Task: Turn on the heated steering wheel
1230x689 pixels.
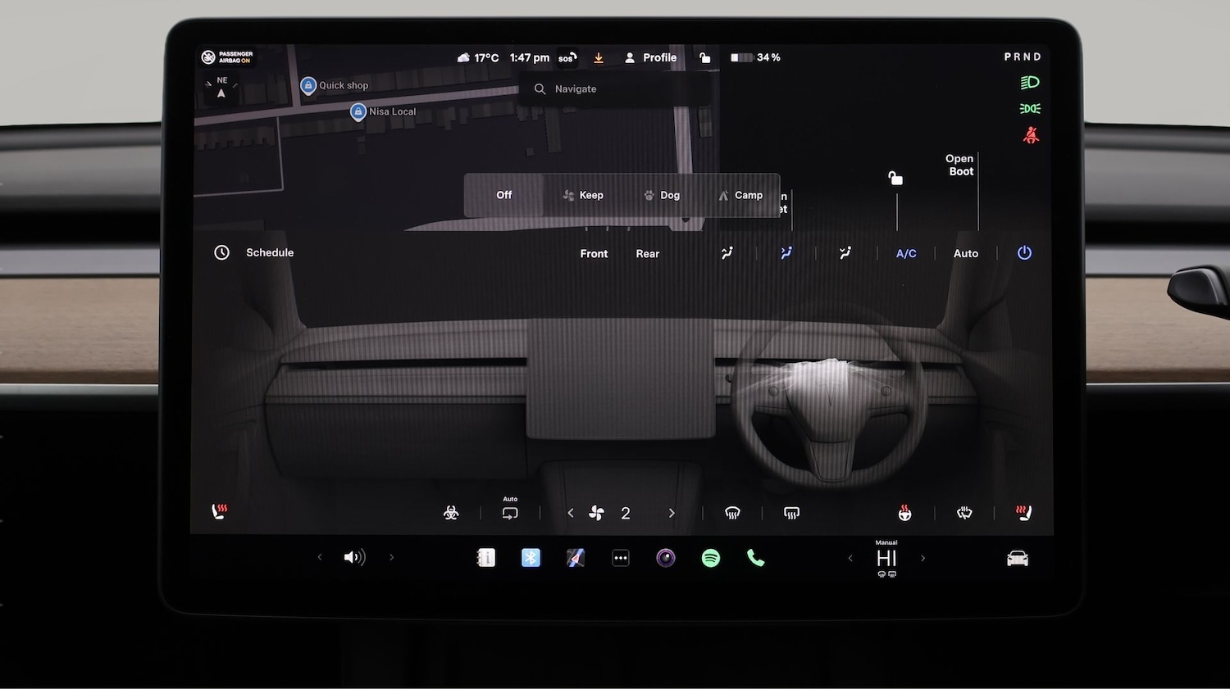Action: (904, 513)
